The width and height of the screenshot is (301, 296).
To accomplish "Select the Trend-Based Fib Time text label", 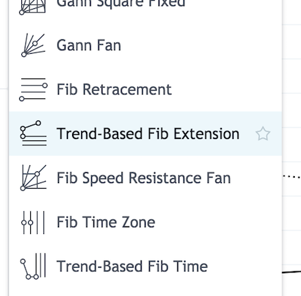I will (x=132, y=266).
